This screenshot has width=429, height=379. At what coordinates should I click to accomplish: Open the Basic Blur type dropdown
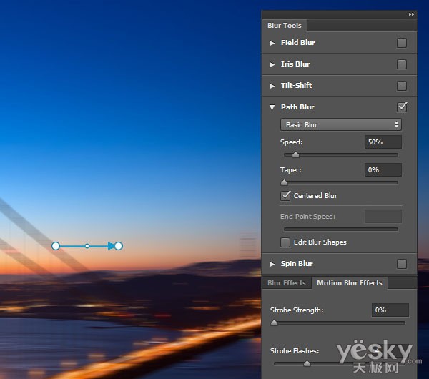(x=341, y=124)
